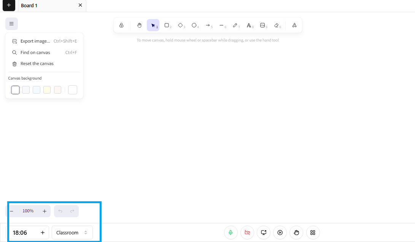Activate the Eraser tool
Image resolution: width=415 pixels, height=242 pixels.
coord(277,25)
